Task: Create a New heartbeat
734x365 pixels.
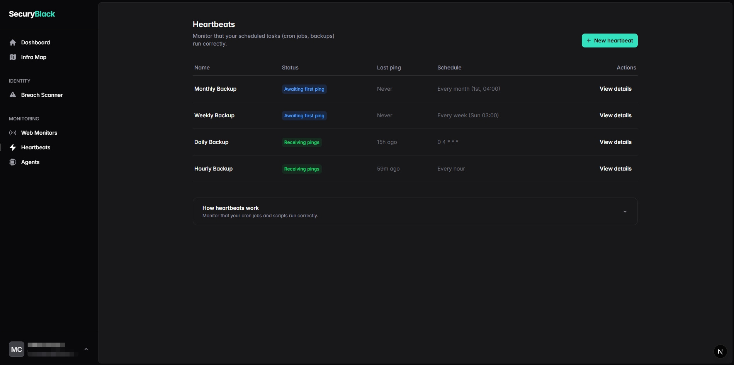Action: click(610, 41)
